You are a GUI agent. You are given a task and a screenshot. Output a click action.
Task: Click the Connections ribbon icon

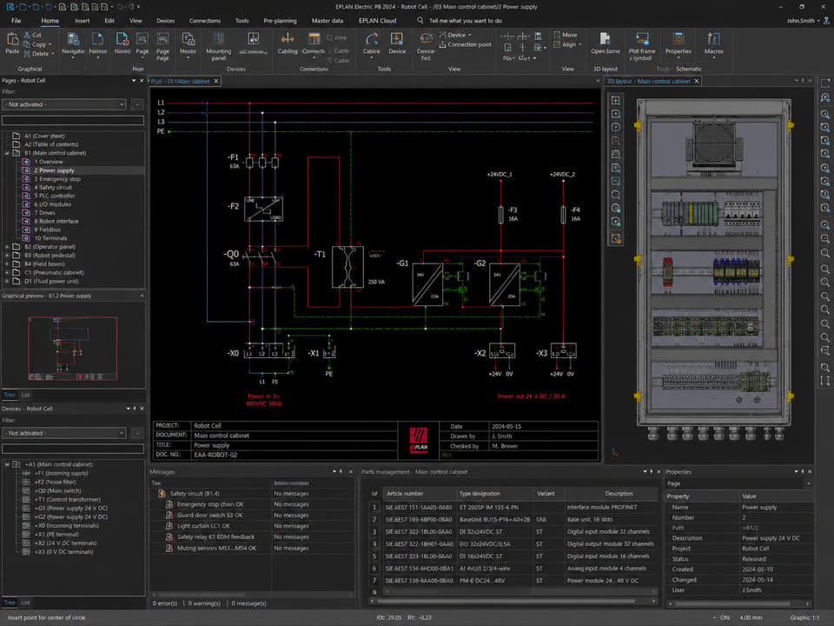click(x=314, y=39)
